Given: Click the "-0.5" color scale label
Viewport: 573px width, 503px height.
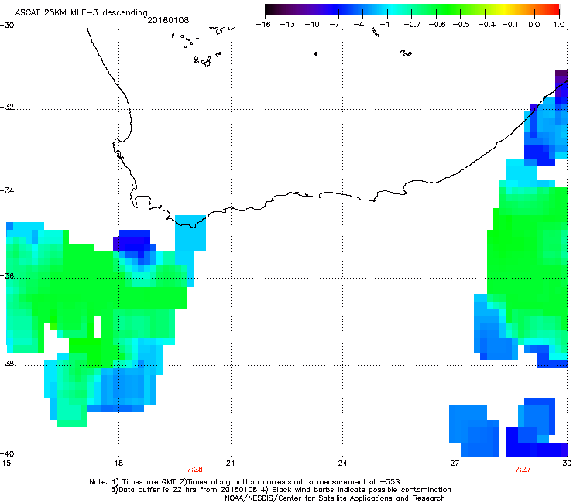Looking at the screenshot, I should [x=461, y=25].
